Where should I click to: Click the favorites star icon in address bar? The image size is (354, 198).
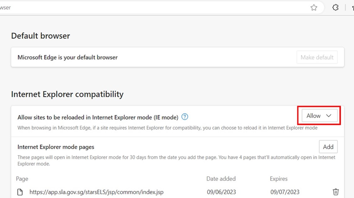coord(314,8)
